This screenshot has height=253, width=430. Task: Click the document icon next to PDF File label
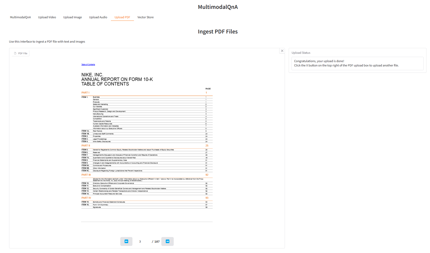[15, 53]
